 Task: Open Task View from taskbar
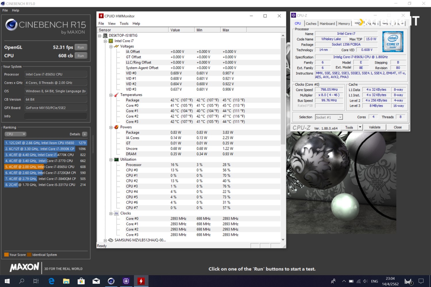tap(36, 281)
